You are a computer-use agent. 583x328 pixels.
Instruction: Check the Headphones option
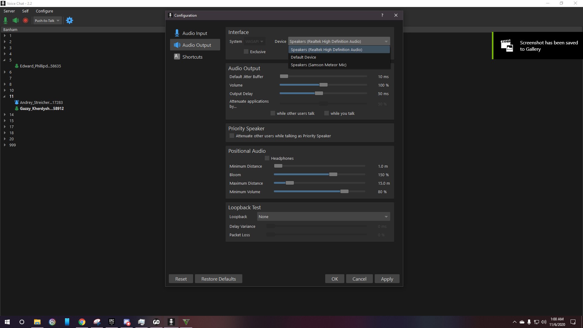(267, 158)
